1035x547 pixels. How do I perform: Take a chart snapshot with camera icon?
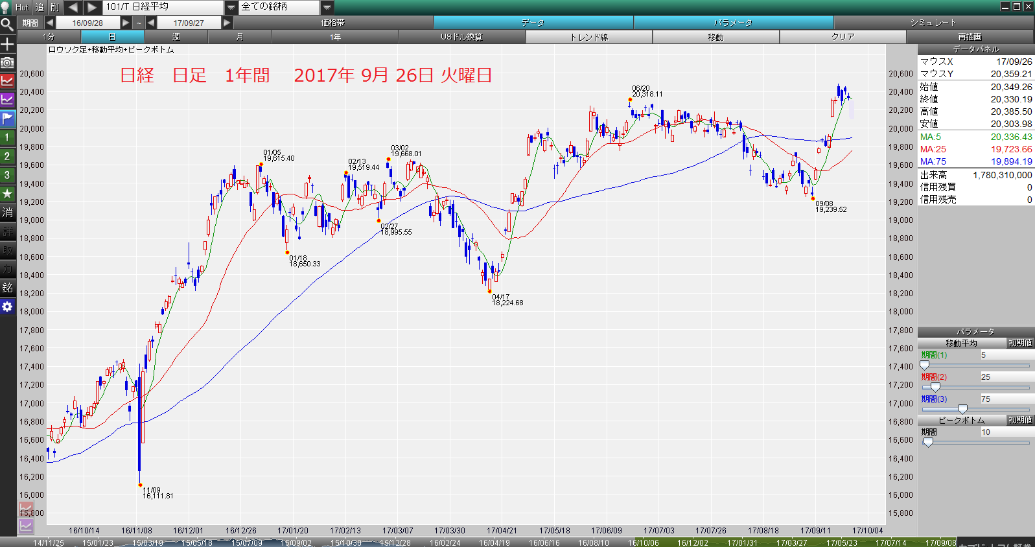pos(7,62)
